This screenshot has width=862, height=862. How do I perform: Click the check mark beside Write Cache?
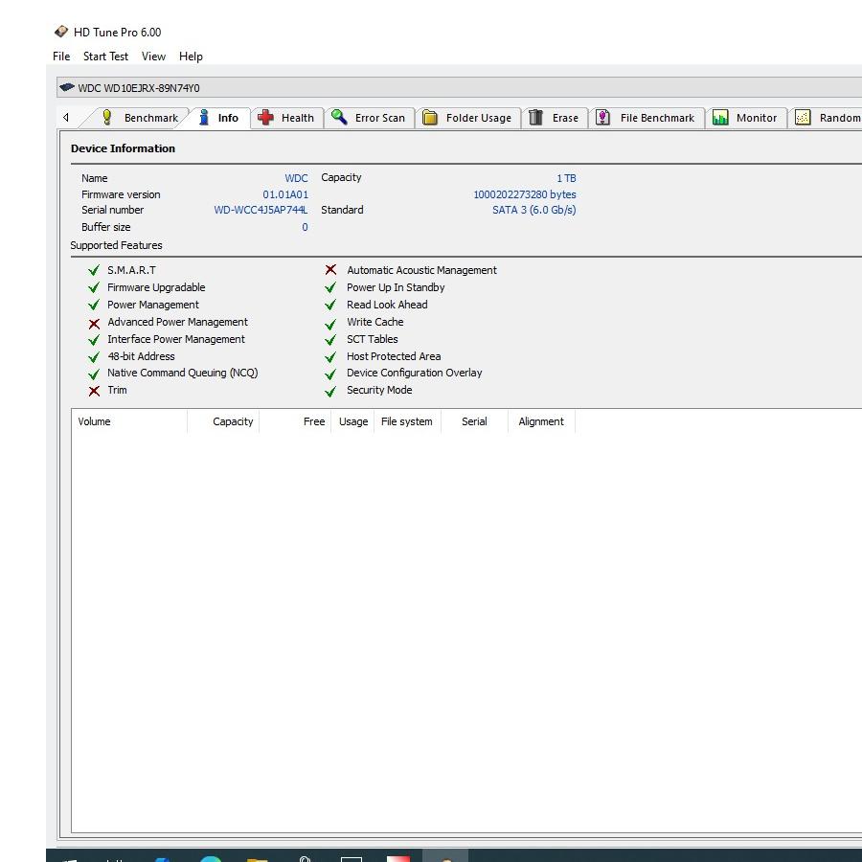coord(330,324)
